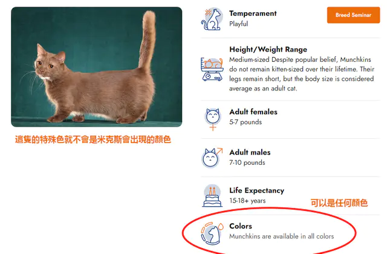Click the weight scale cat icon
The height and width of the screenshot is (254, 387).
212,69
